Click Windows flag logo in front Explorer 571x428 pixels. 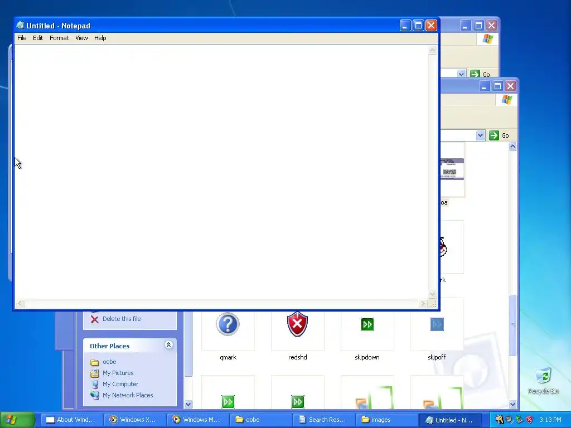(x=506, y=100)
